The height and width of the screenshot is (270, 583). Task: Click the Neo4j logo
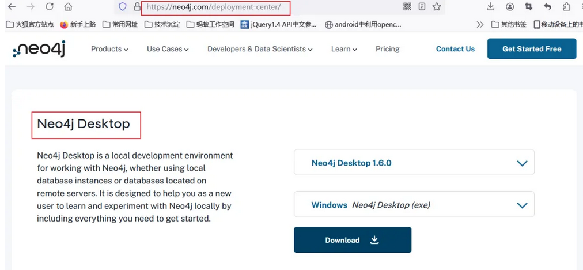pyautogui.click(x=39, y=49)
